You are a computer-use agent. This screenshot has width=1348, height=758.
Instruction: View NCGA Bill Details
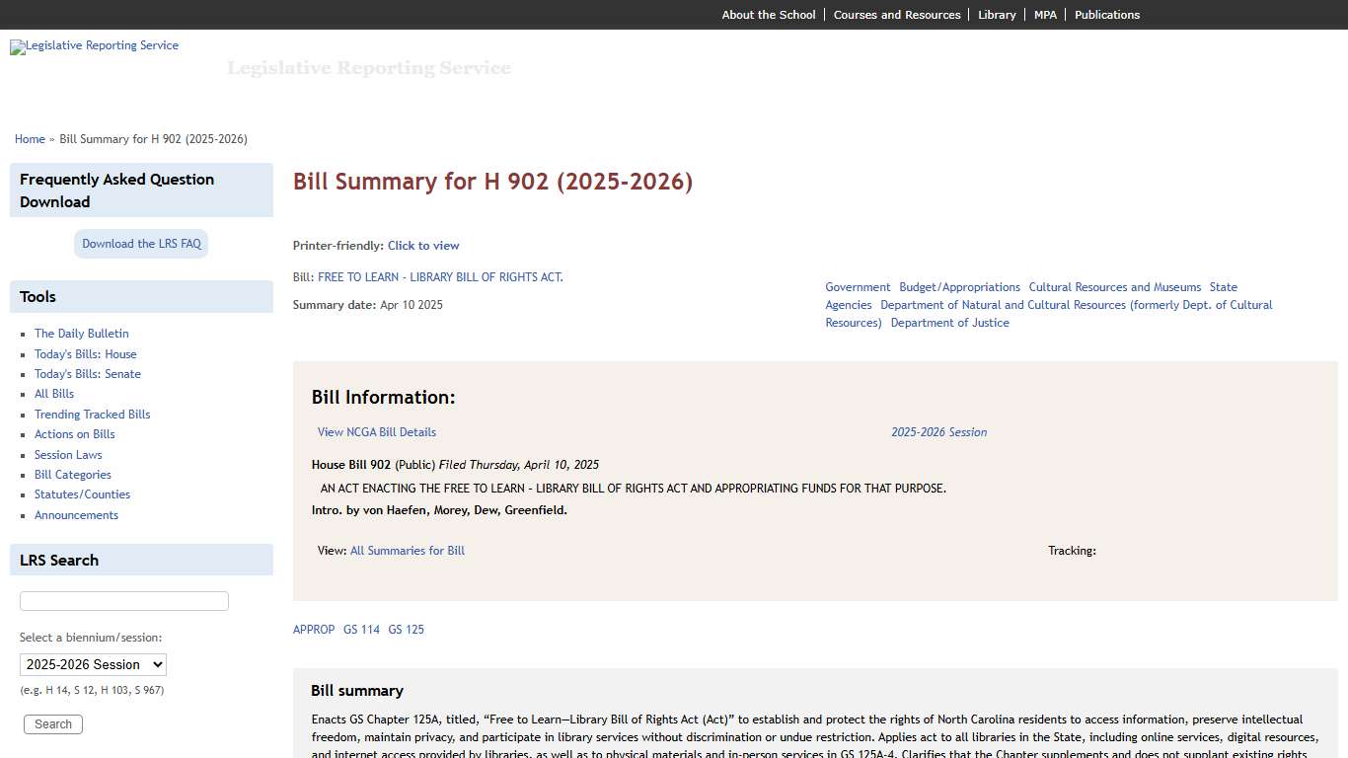click(x=377, y=431)
